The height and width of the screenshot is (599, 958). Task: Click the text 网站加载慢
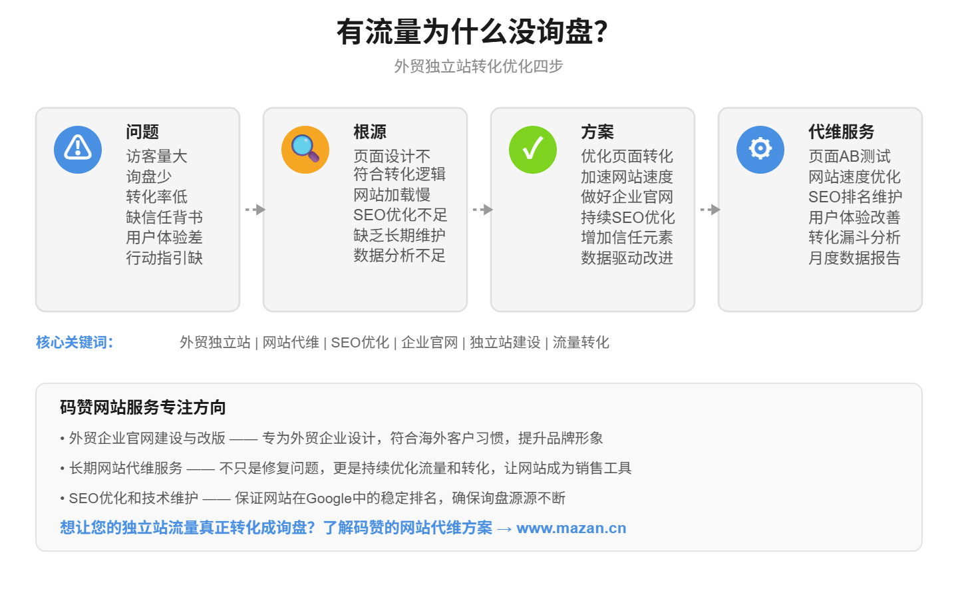pyautogui.click(x=392, y=194)
